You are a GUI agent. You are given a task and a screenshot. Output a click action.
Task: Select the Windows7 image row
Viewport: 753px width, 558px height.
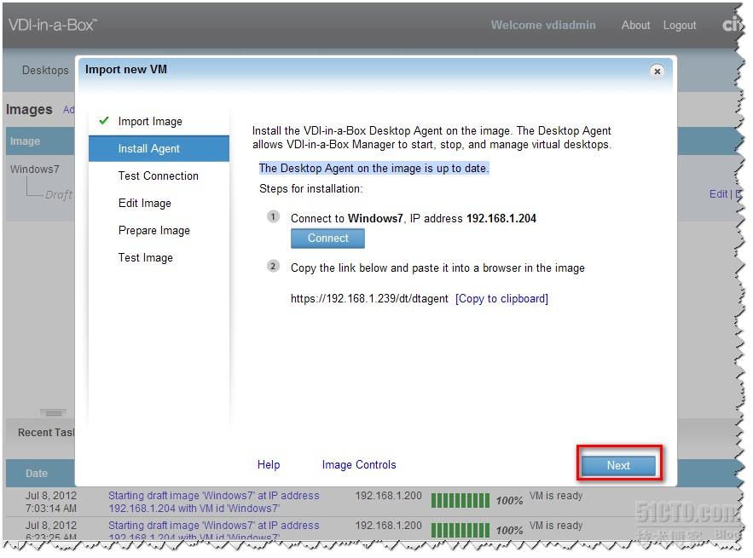pyautogui.click(x=35, y=169)
